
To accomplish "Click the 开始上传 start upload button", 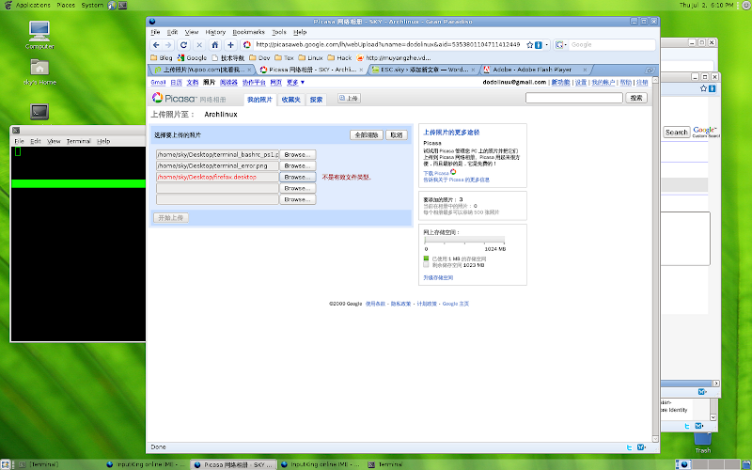I will [171, 218].
